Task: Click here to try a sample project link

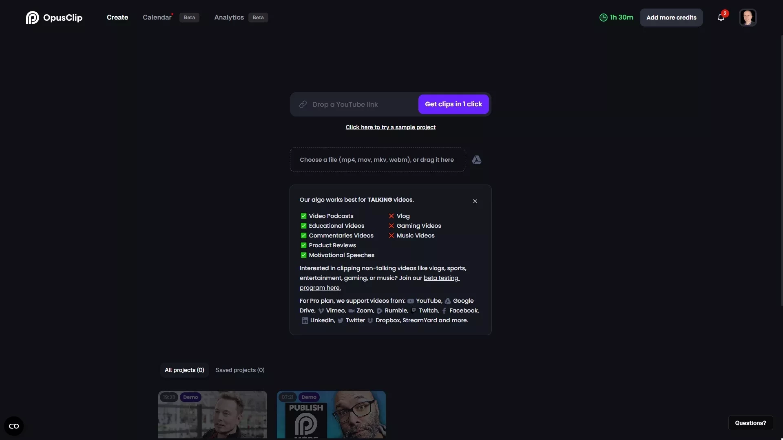Action: tap(391, 128)
